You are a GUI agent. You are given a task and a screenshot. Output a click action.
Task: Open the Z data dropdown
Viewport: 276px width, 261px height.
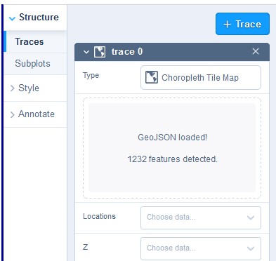[x=201, y=248]
